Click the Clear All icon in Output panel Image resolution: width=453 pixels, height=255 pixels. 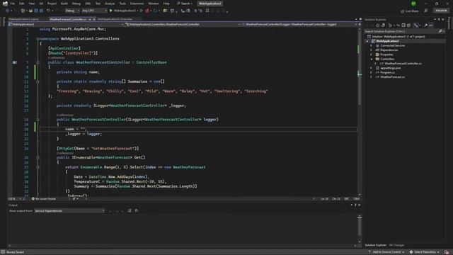click(x=130, y=211)
